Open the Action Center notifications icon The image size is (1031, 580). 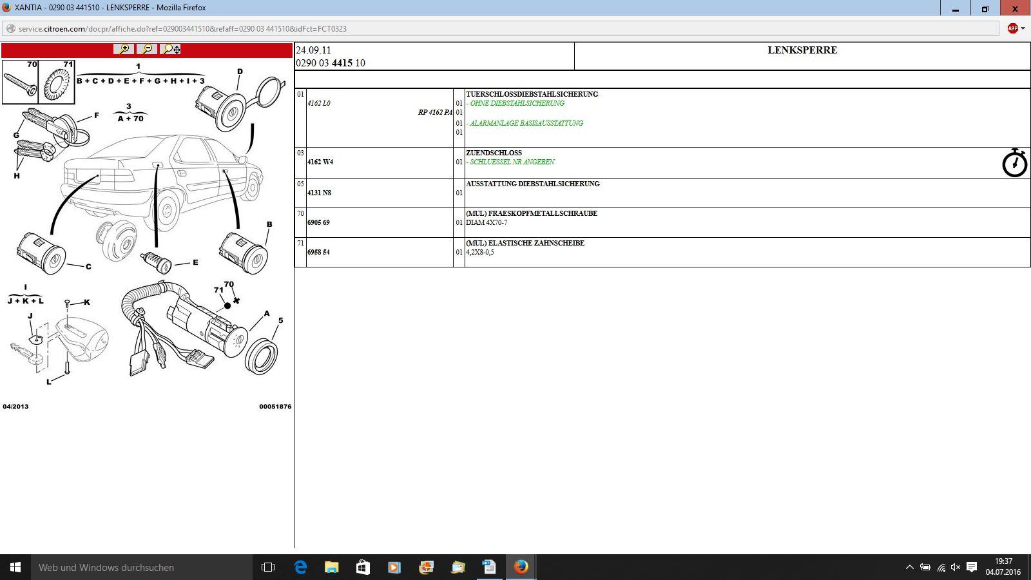point(972,567)
